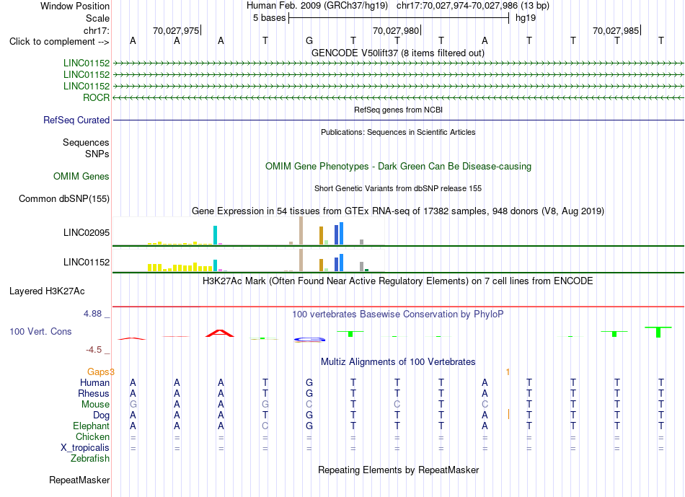Screen dimensions: 685x497
Task: Click the RefSeq Curated track label
Action: [76, 120]
